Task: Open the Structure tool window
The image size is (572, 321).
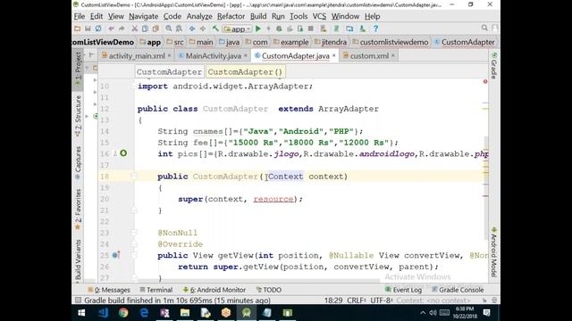Action: tap(78, 116)
